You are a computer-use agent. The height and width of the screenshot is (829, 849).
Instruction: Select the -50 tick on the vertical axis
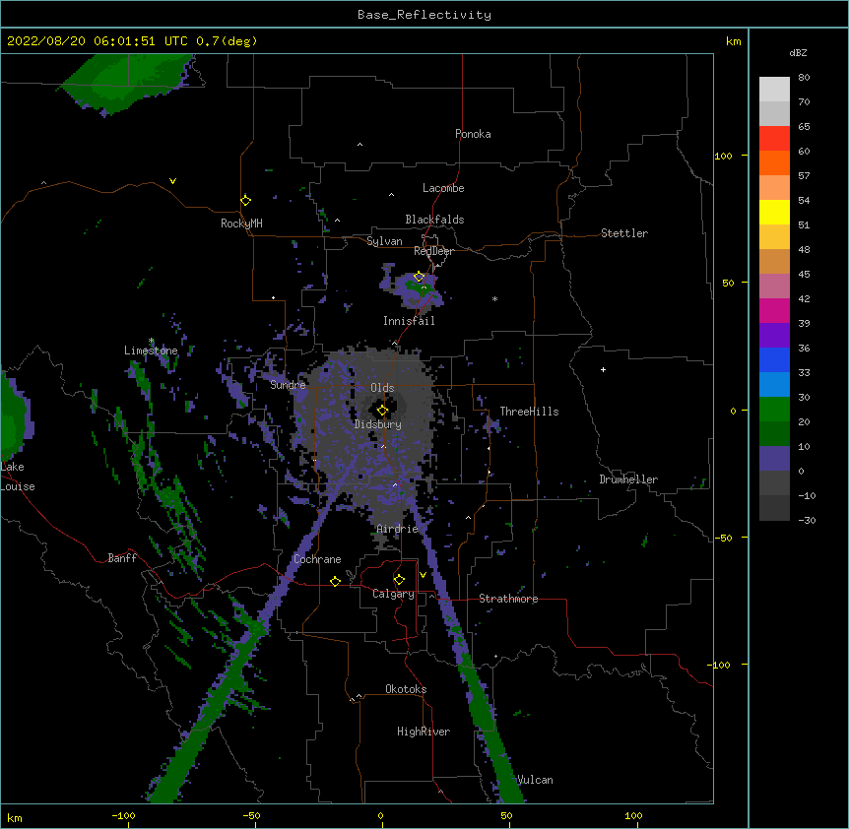point(723,538)
